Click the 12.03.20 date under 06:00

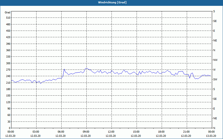tap(60, 136)
